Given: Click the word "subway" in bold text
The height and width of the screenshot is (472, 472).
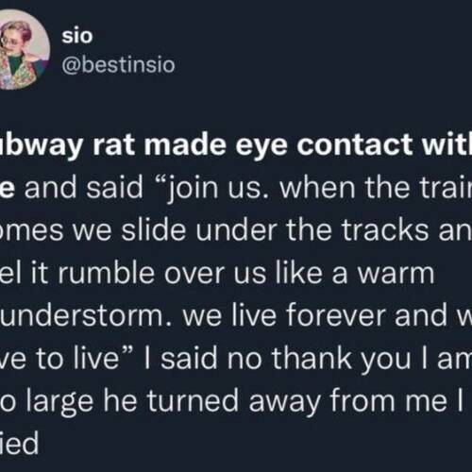Looking at the screenshot, I should coord(41,144).
